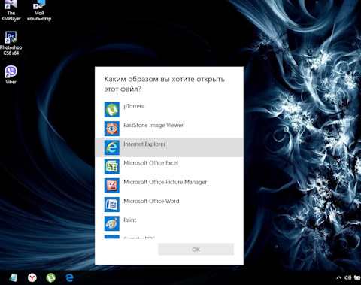Launch Yandex Browser from the taskbar

pos(32,277)
